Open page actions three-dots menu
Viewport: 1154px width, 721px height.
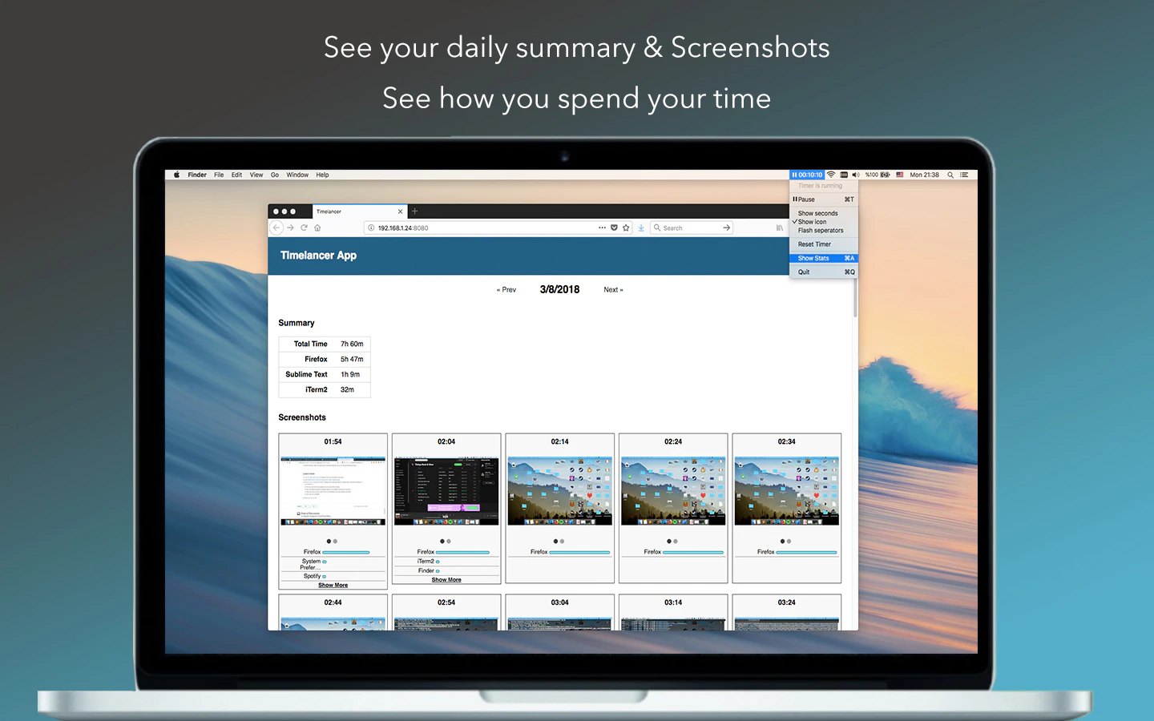602,228
